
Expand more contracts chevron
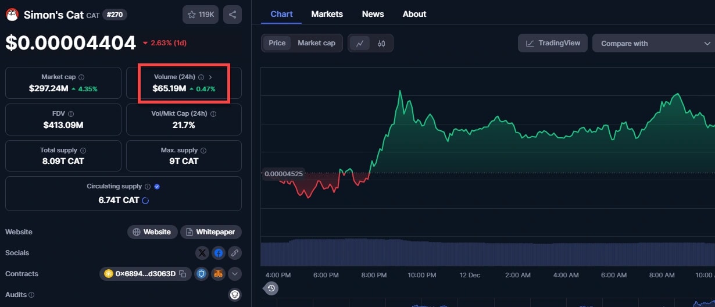[x=235, y=274]
